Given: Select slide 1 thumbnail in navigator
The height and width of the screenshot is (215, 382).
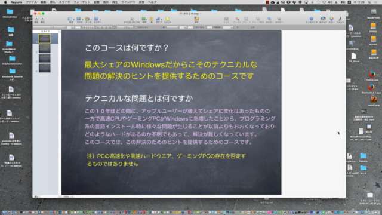Looking at the screenshot, I should point(45,39).
